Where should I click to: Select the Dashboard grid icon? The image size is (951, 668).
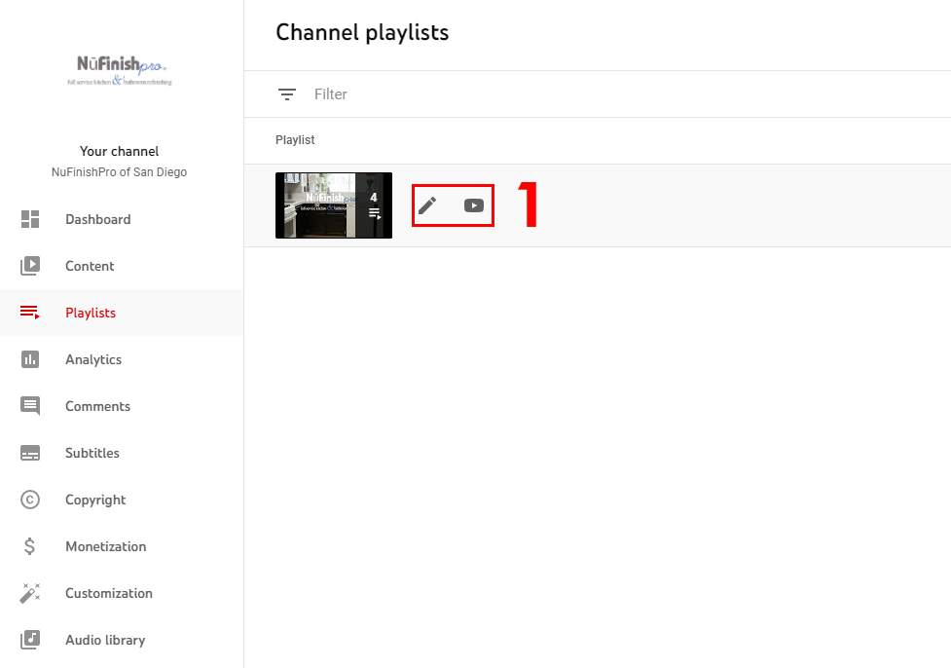[x=30, y=219]
